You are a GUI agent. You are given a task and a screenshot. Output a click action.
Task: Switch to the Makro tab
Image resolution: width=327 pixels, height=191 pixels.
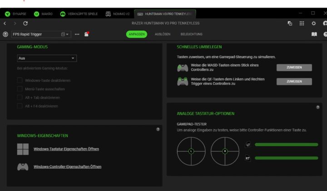click(x=44, y=14)
